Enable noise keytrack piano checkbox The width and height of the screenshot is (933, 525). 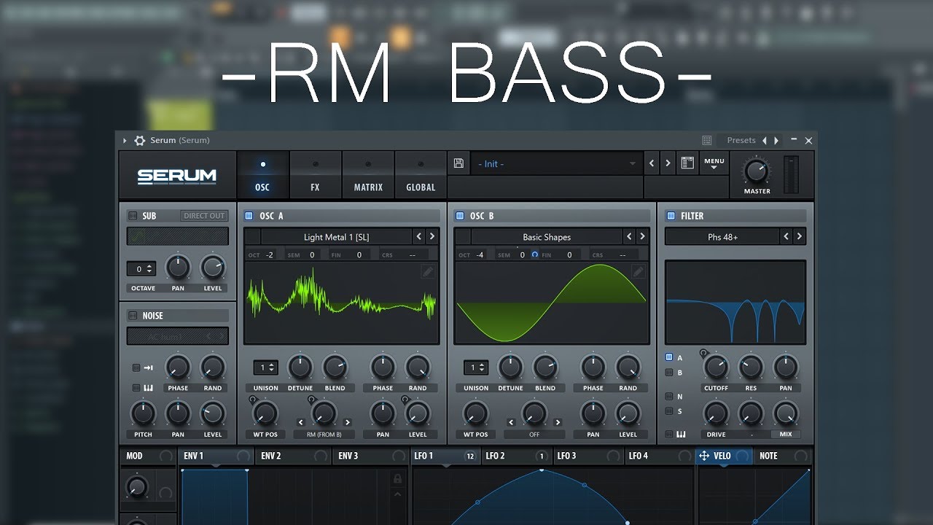(136, 387)
